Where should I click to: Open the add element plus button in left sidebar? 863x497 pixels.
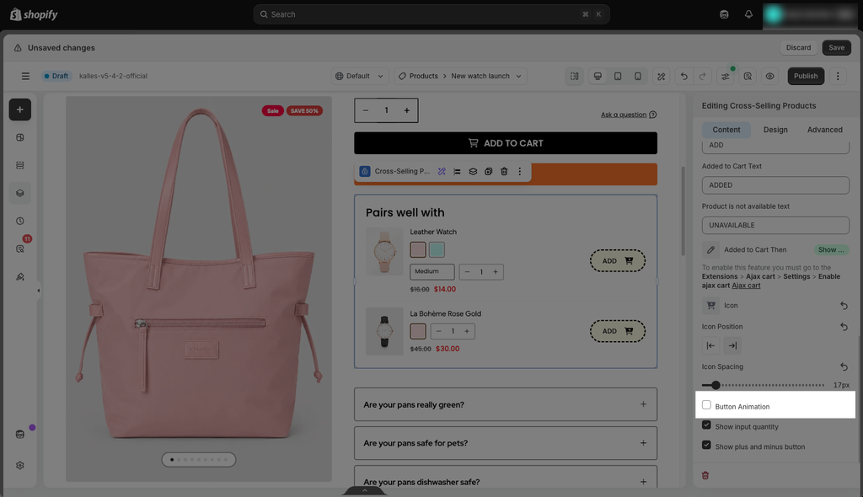[x=20, y=110]
